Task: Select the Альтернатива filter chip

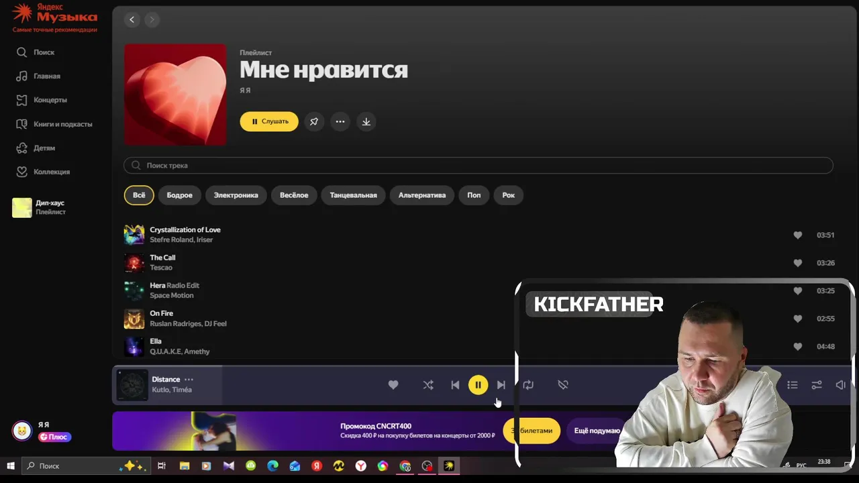Action: point(422,195)
